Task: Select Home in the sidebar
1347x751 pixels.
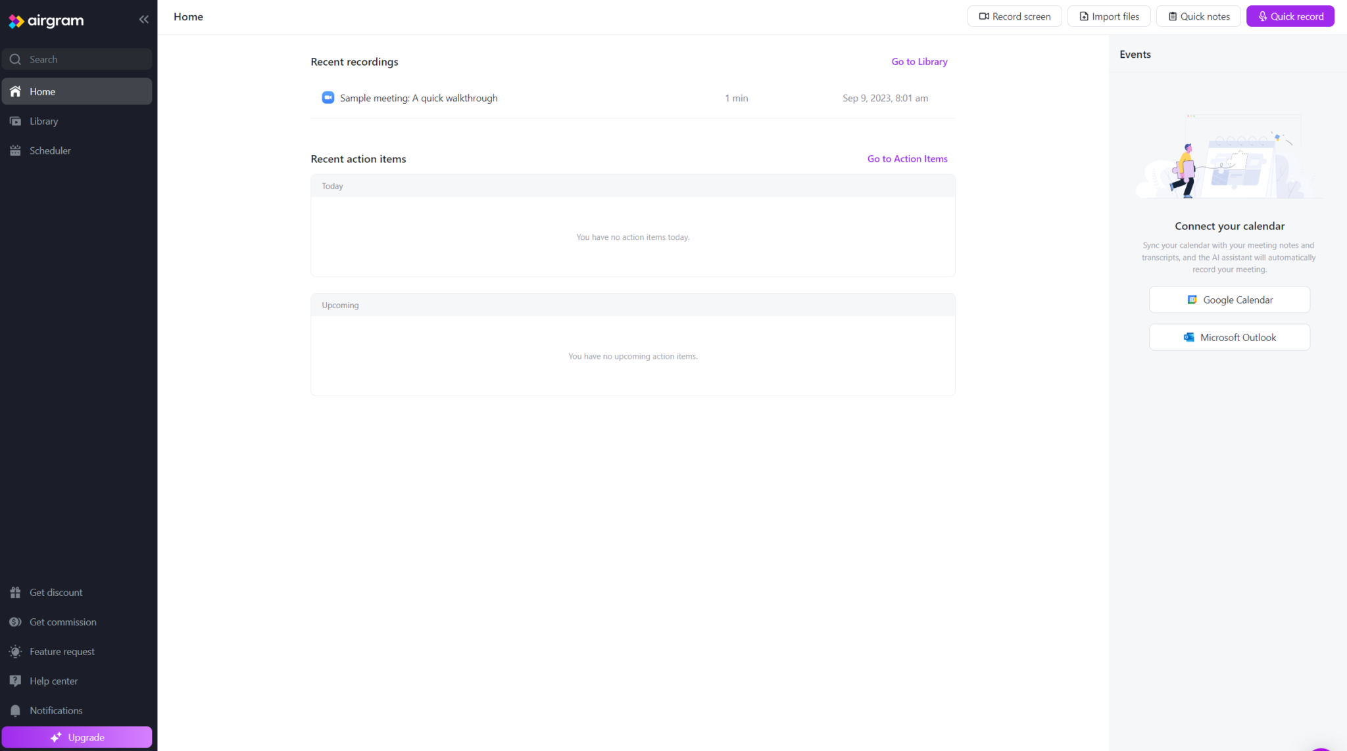Action: [x=42, y=91]
